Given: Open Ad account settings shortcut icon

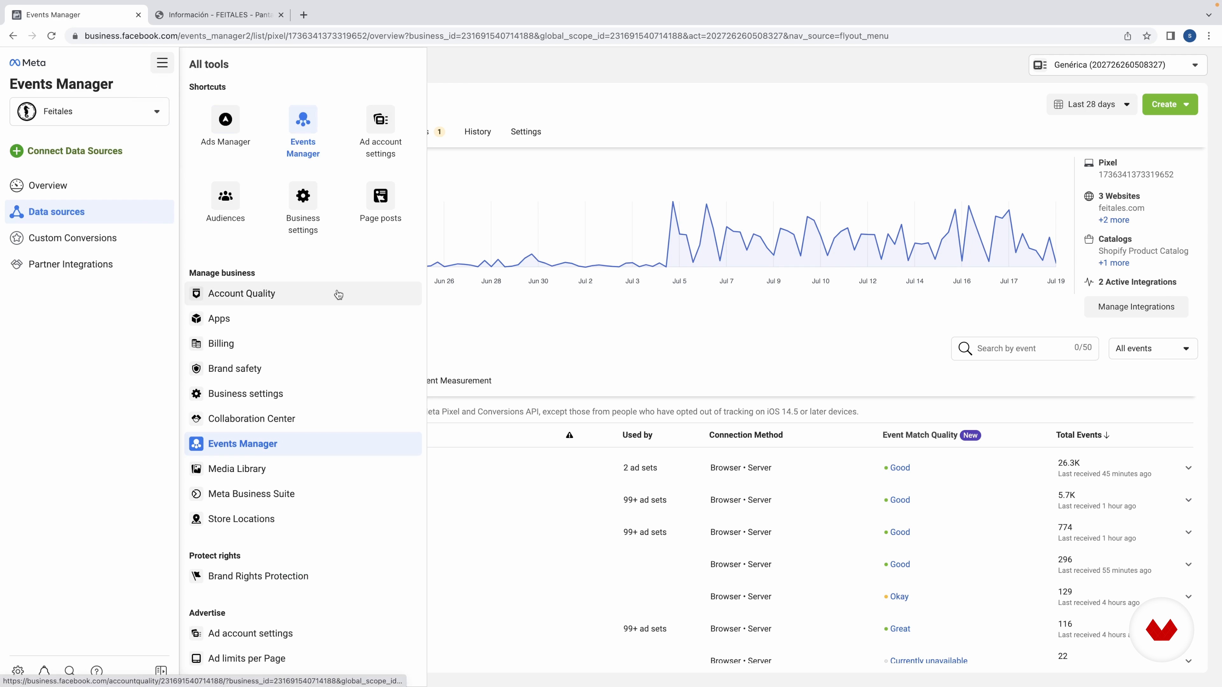Looking at the screenshot, I should click(381, 120).
